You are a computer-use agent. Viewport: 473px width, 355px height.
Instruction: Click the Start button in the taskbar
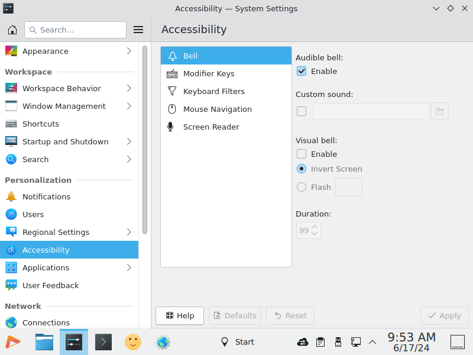238,342
